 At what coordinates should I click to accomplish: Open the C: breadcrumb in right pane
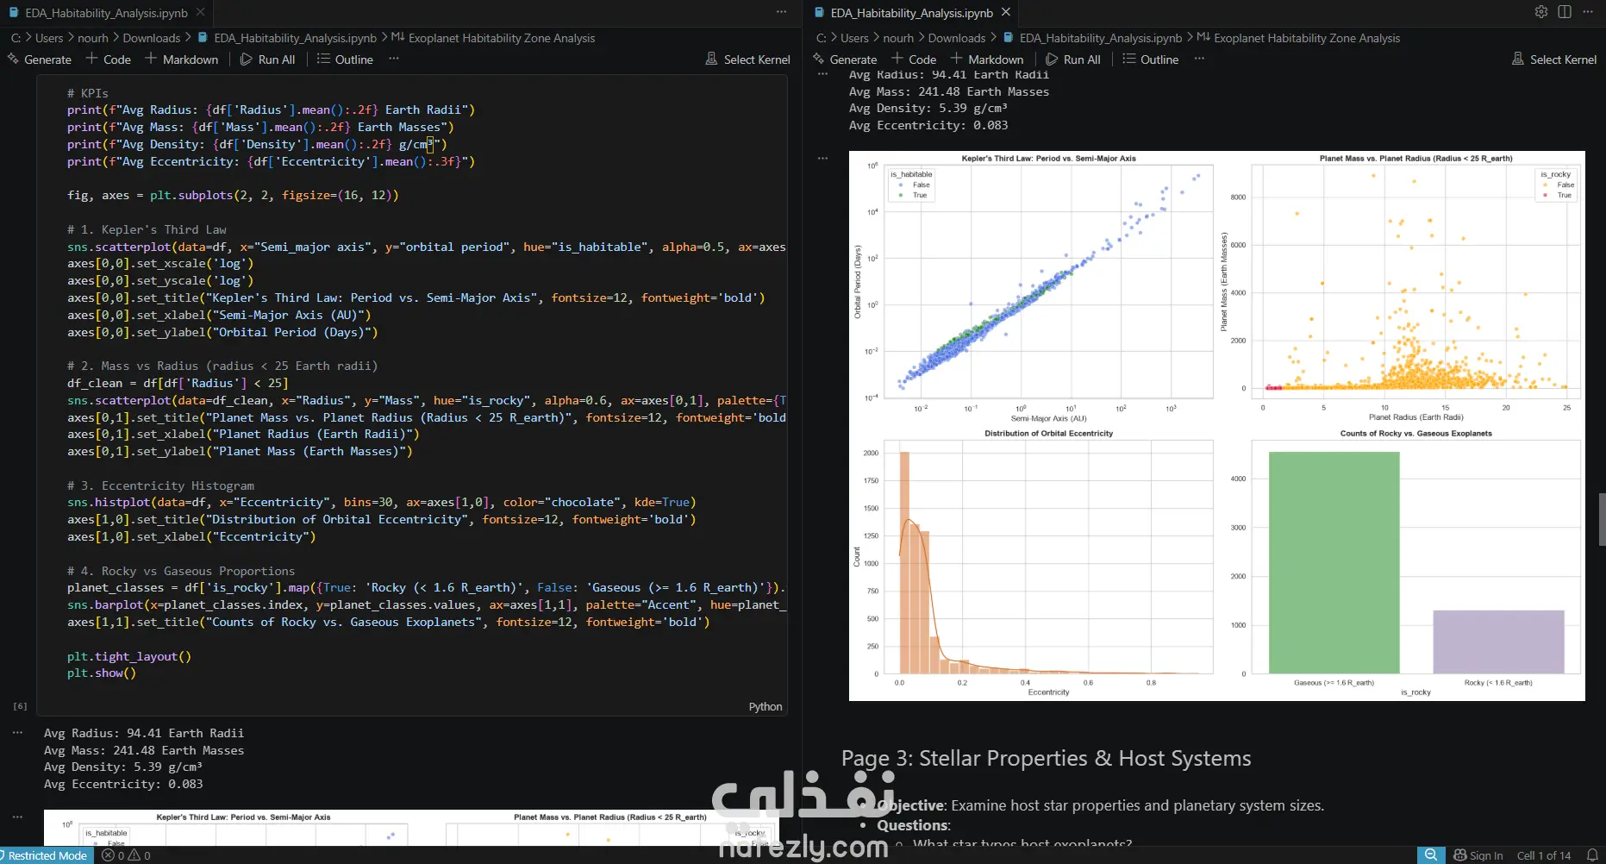coord(822,38)
